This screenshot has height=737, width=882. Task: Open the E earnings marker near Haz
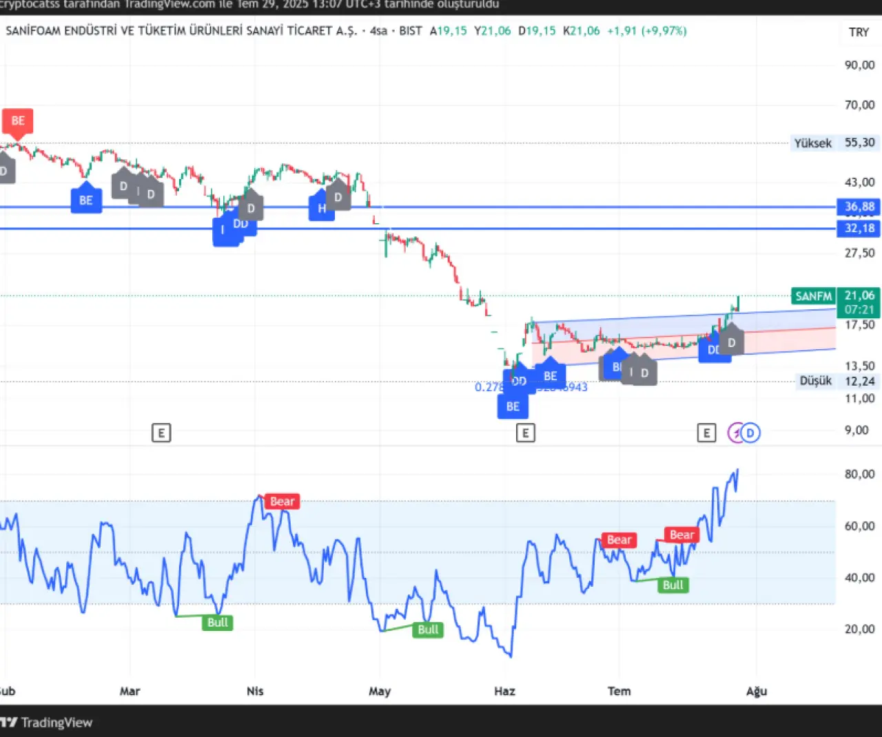(x=525, y=433)
